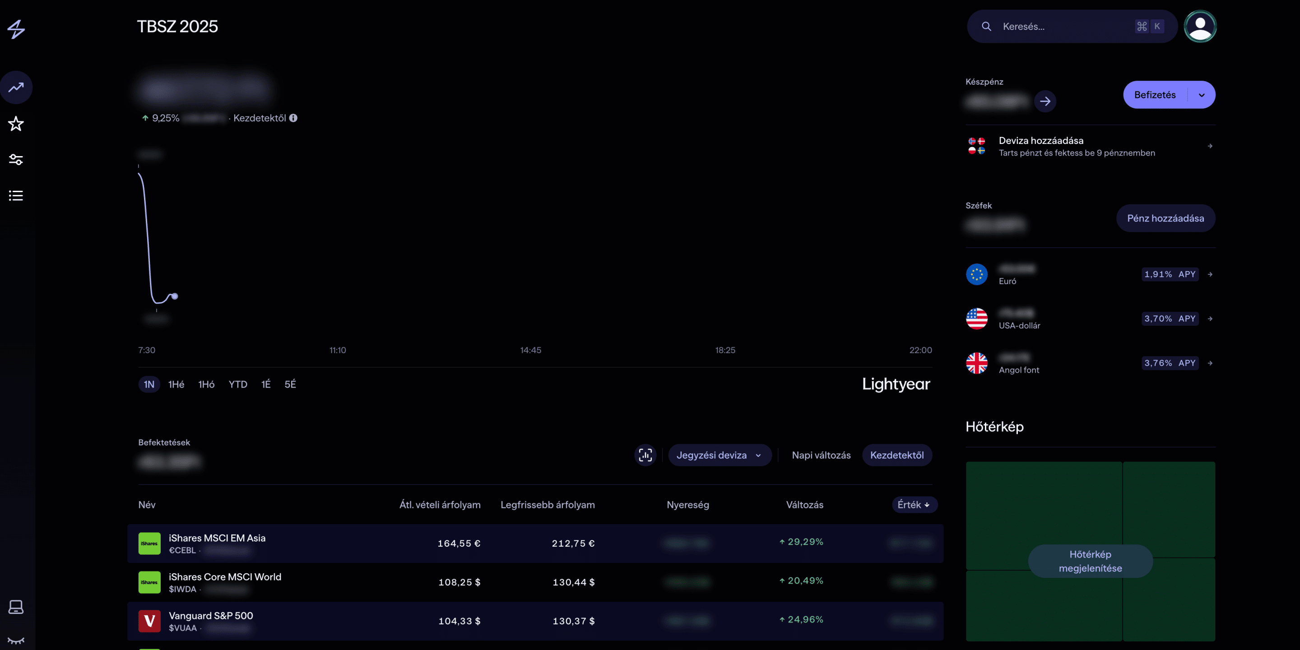The image size is (1300, 650).
Task: Open the Befizetés dropdown chevron
Action: click(x=1201, y=95)
